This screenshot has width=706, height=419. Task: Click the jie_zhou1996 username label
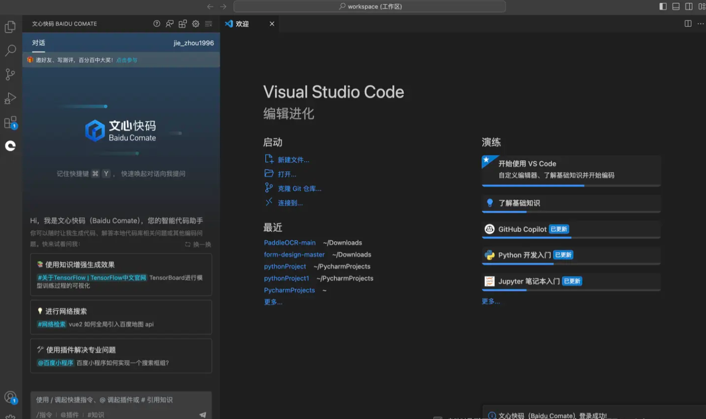point(194,43)
